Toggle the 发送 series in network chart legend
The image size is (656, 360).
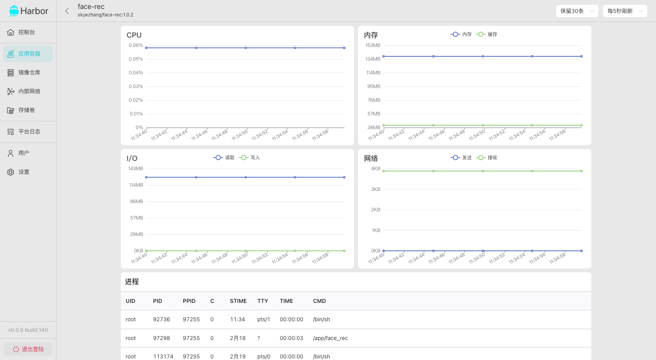click(x=461, y=158)
